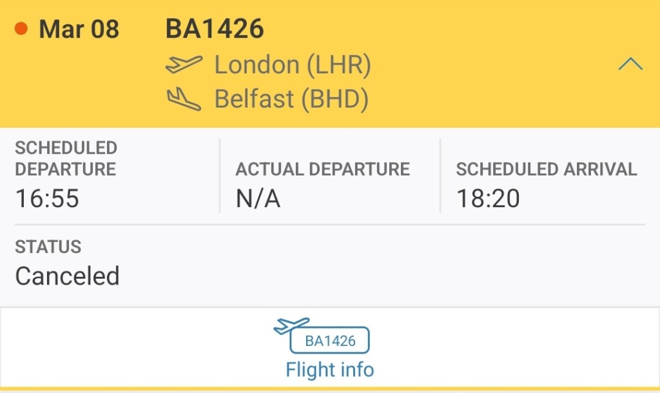Select the Mar 08 date text

coord(79,30)
